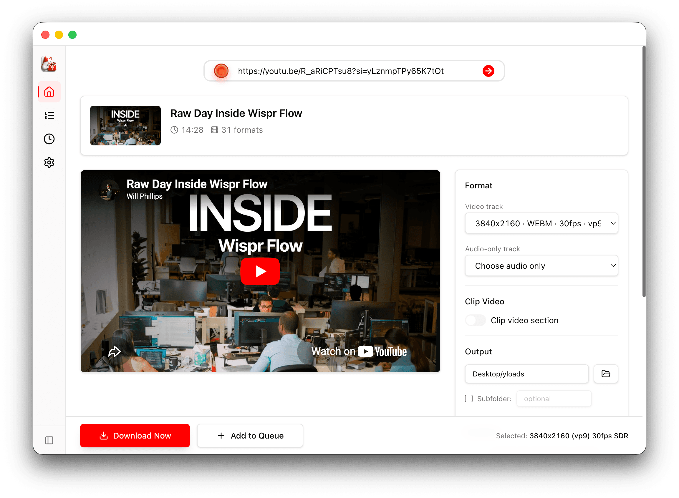679x498 pixels.
Task: Play the embedded YouTube video
Action: pos(260,271)
